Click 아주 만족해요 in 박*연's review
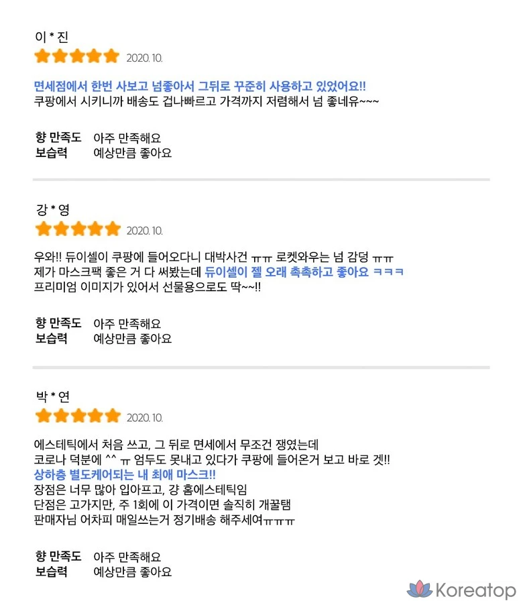Image resolution: width=523 pixels, height=607 pixels. coord(127,557)
